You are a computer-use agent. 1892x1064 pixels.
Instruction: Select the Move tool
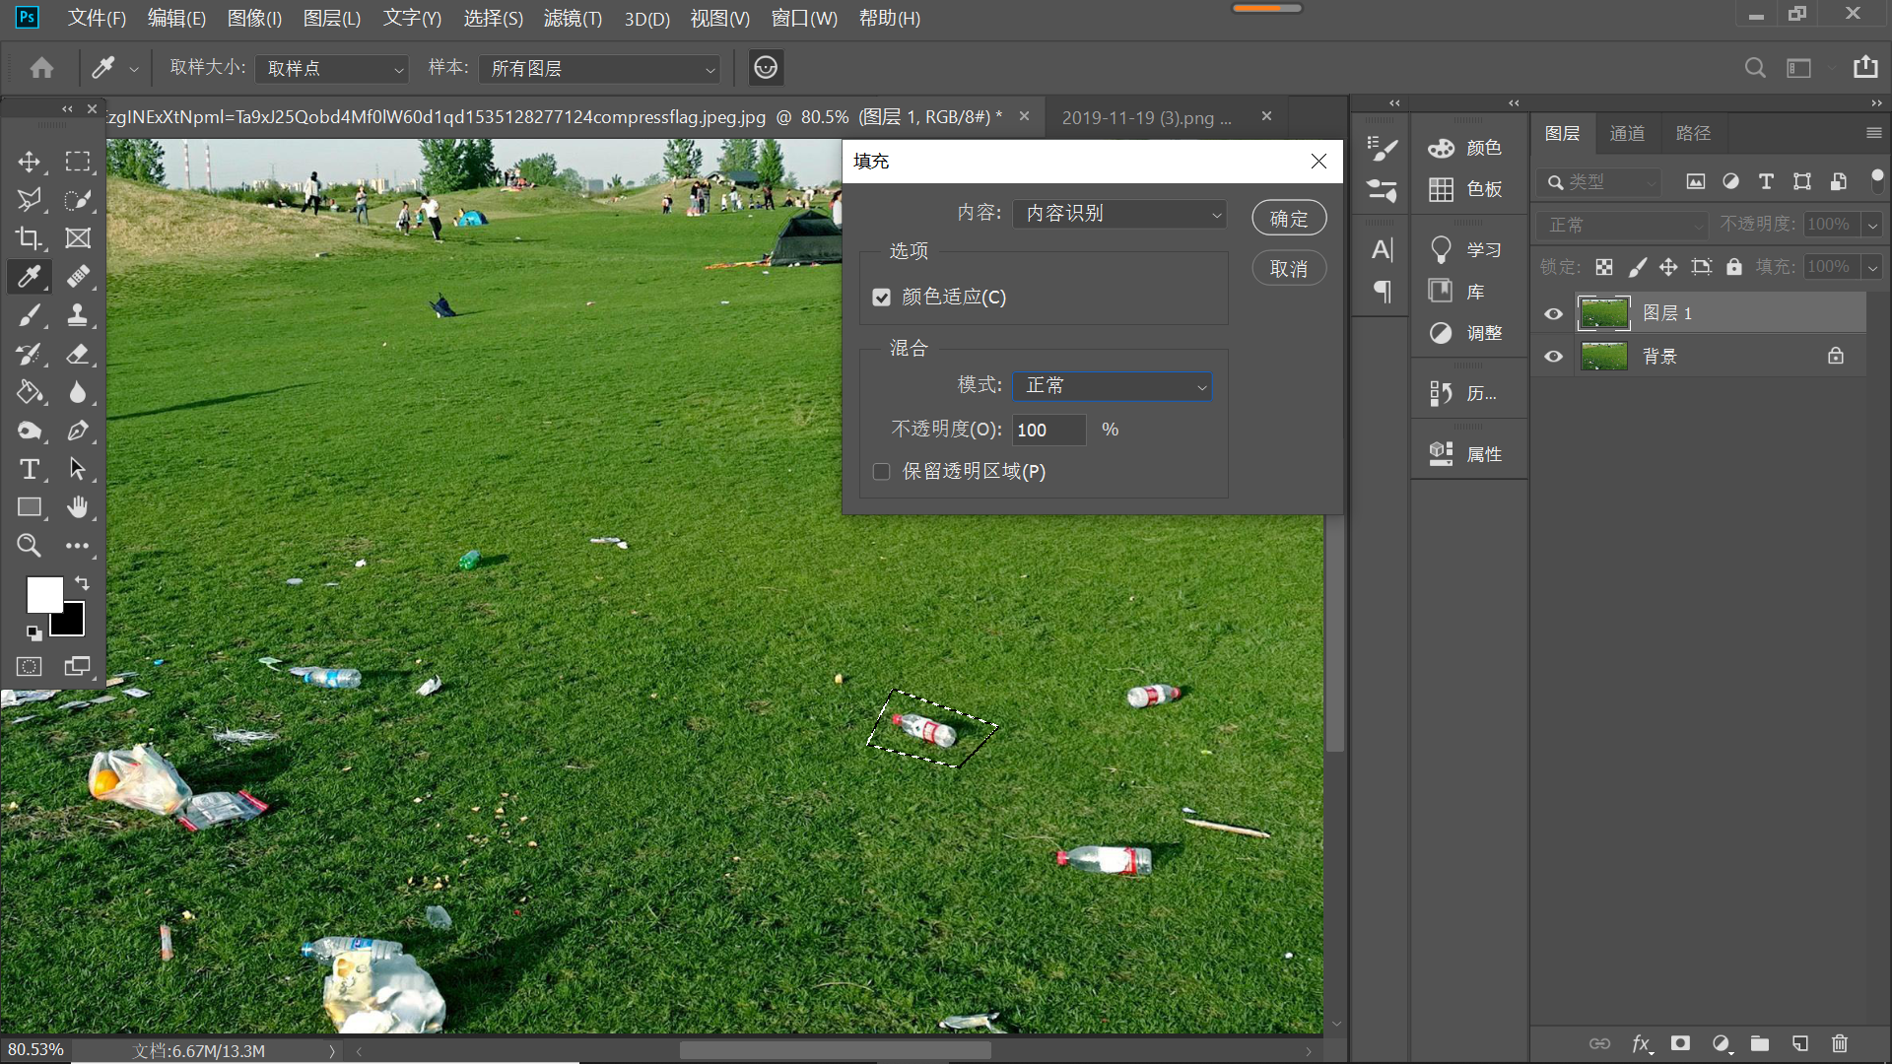coord(30,162)
